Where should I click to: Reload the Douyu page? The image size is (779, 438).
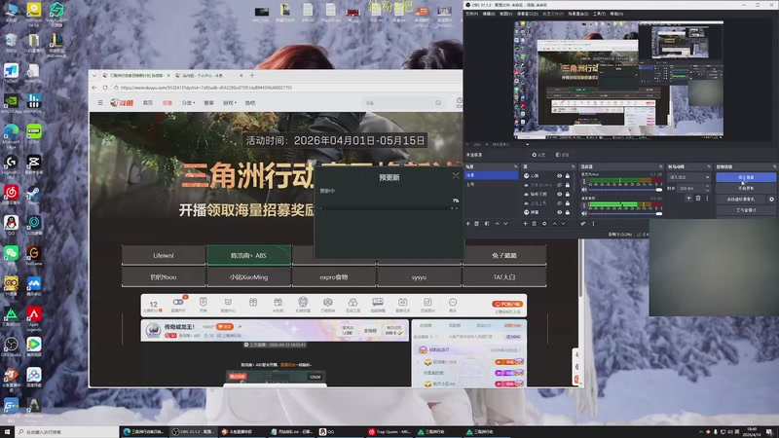tap(105, 88)
